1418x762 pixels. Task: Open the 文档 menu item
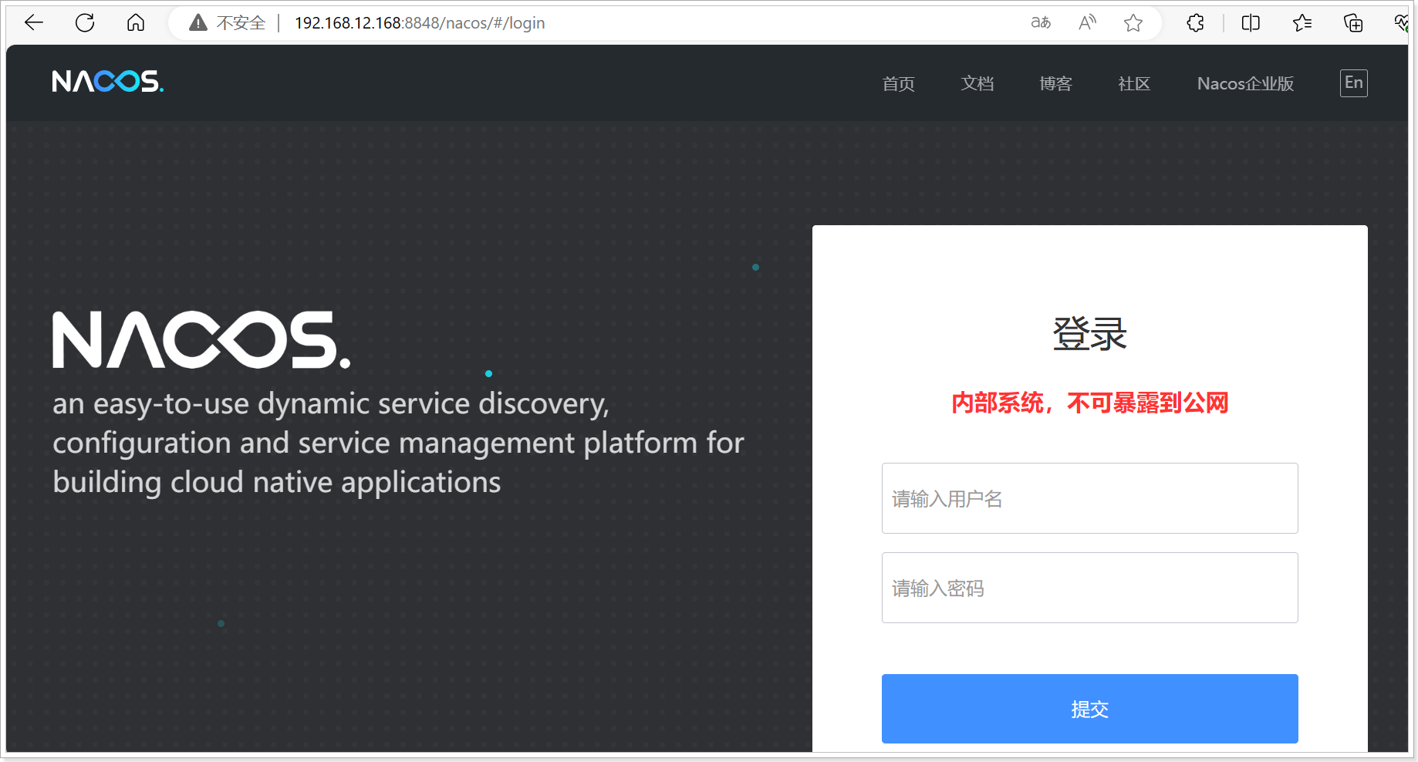pos(977,83)
